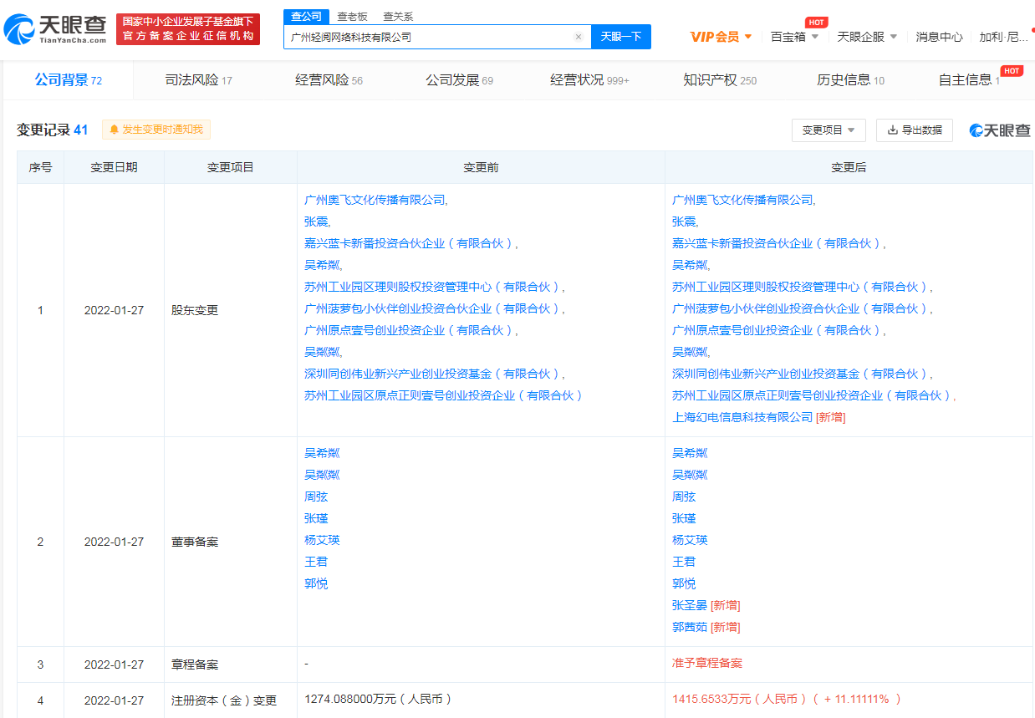The height and width of the screenshot is (718, 1035).
Task: Open 苏州工业园区理则股权投资管理中心 in the 变更后 column
Action: (801, 287)
